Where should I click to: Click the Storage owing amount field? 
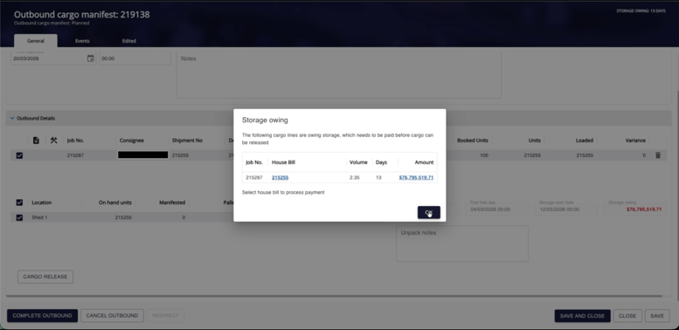[x=634, y=210]
